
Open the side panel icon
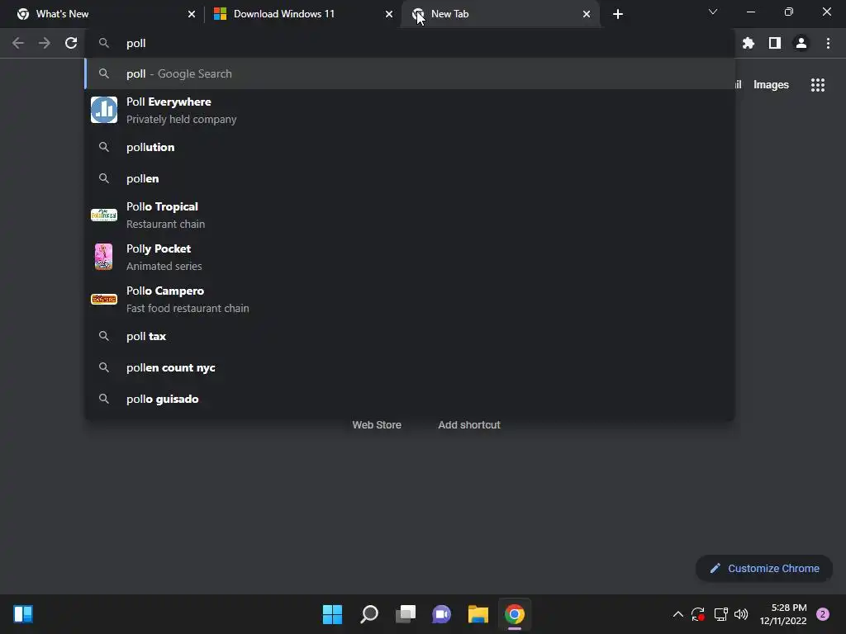tap(775, 43)
